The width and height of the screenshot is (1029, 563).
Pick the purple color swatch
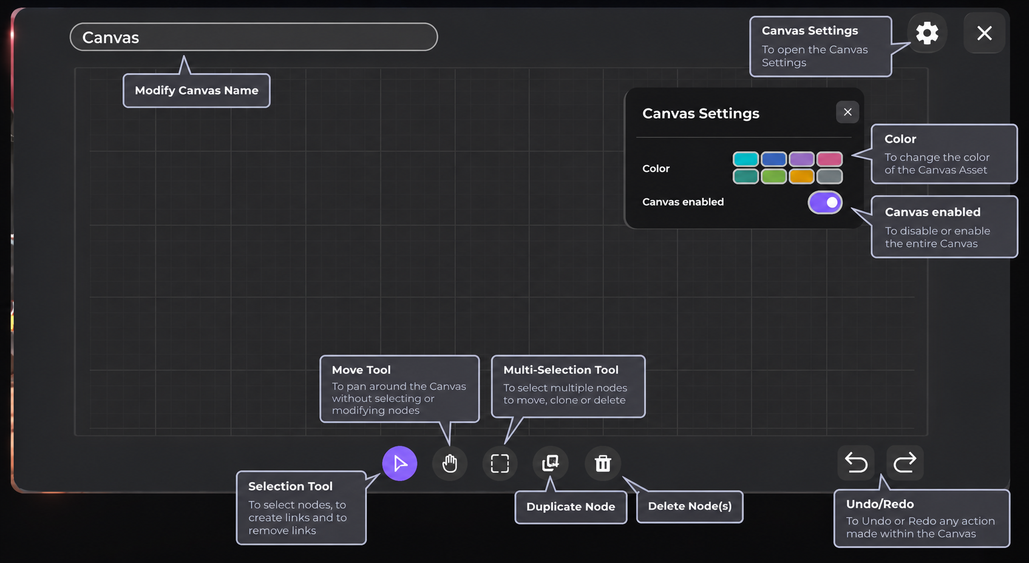[801, 159]
